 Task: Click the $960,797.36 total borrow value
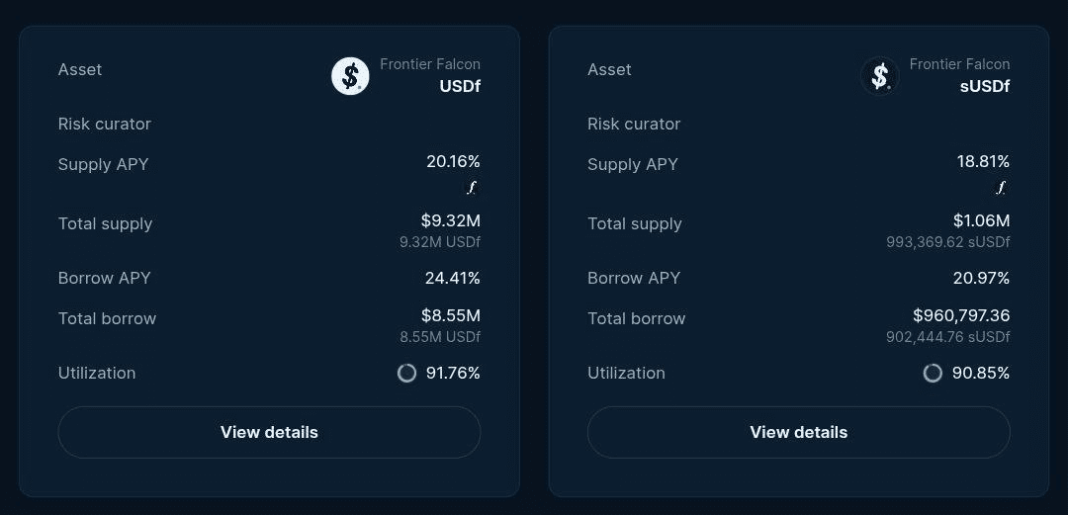[962, 315]
